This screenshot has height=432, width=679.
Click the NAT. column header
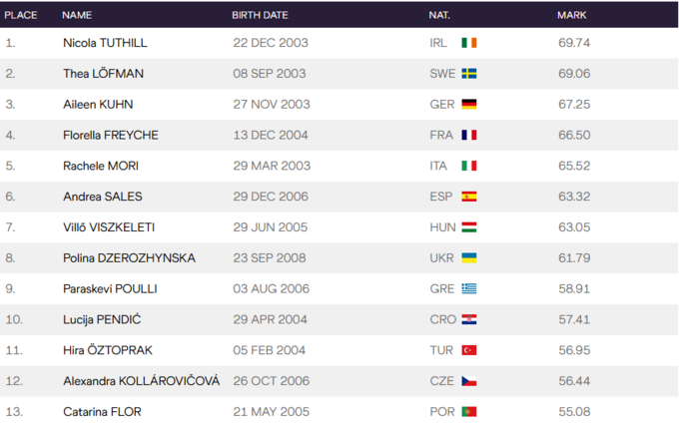(x=439, y=15)
